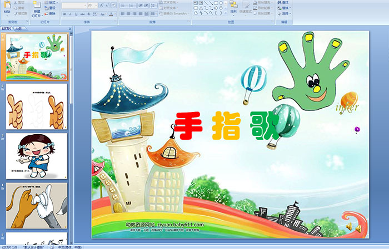Open Shape Effects (形状效果) menu
Screen dimensions: 389x249
click(263, 13)
